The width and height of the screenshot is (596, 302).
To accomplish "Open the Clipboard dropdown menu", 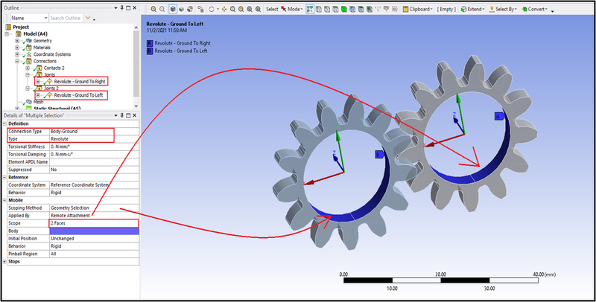I will click(431, 9).
